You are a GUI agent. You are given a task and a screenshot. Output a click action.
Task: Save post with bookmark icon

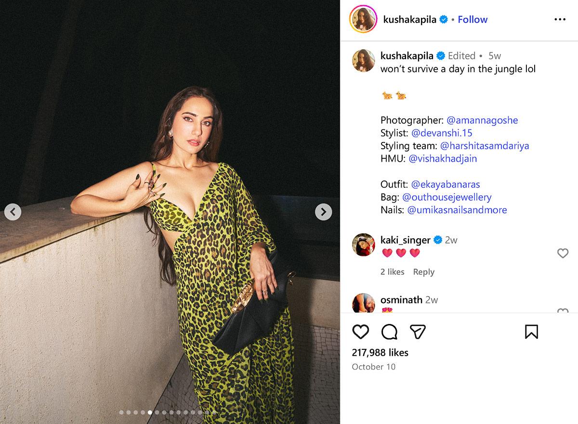click(531, 332)
